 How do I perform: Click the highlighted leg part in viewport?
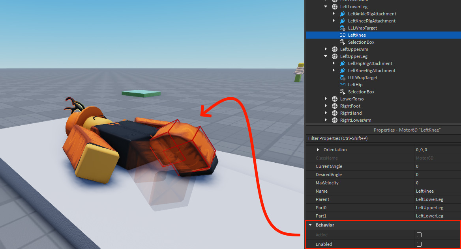pos(182,148)
